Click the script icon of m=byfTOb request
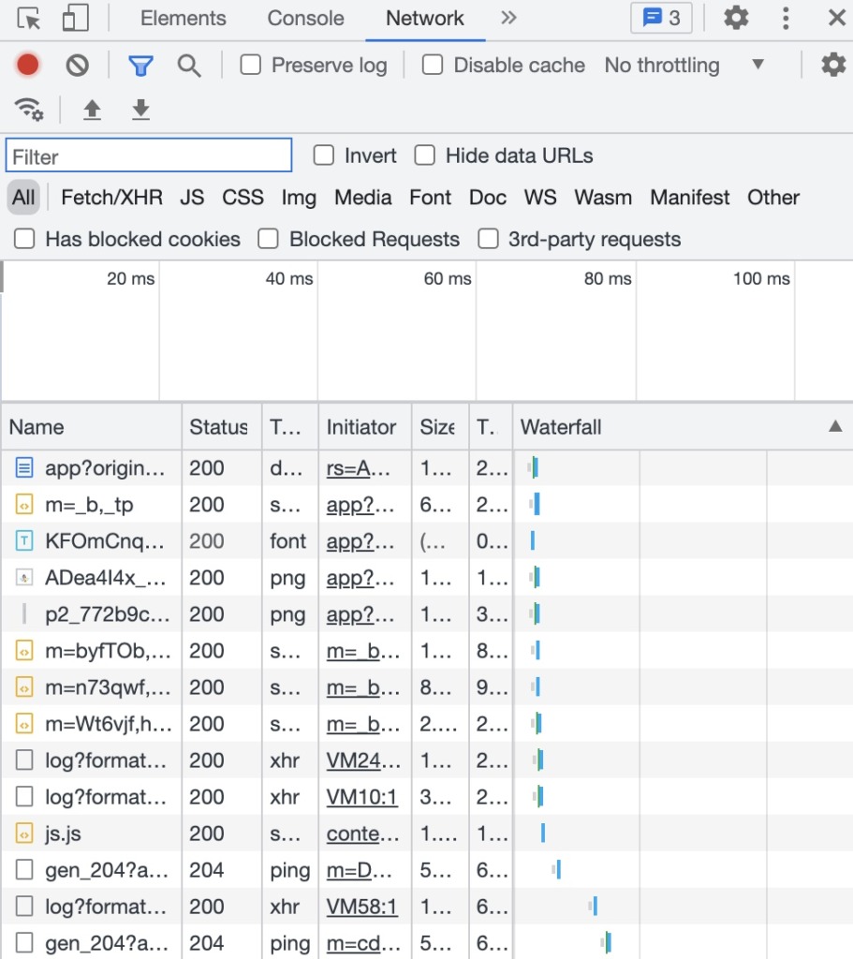The height and width of the screenshot is (959, 853). [23, 651]
